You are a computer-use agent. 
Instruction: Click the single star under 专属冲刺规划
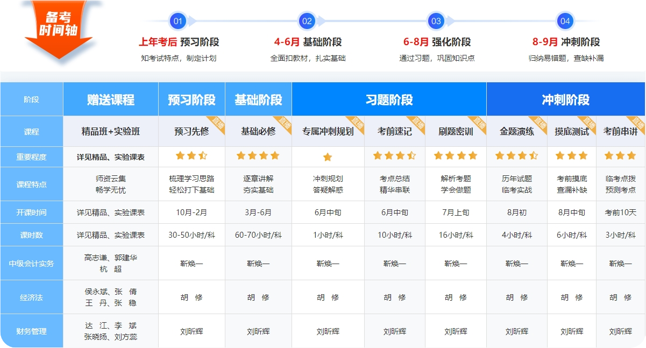tap(328, 157)
